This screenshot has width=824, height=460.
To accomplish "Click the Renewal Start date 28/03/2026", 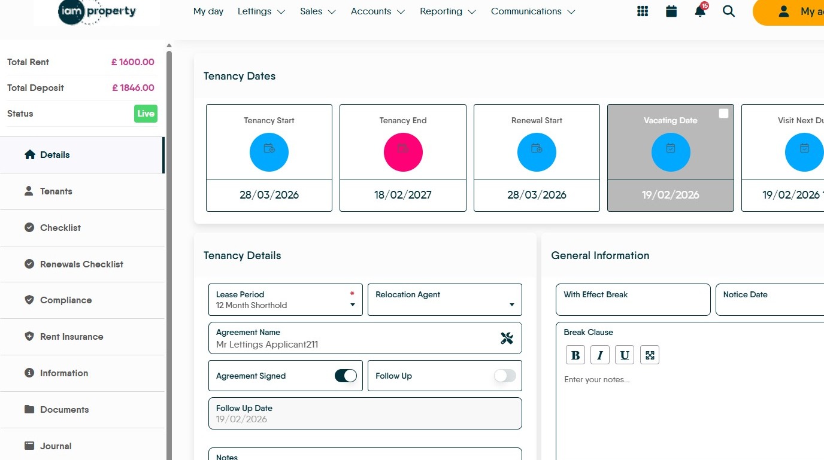I will click(537, 195).
